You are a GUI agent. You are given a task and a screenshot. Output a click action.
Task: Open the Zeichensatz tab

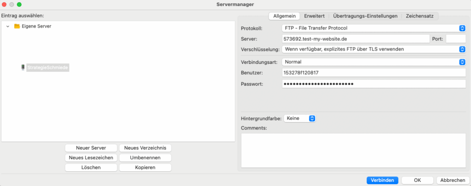pos(420,16)
